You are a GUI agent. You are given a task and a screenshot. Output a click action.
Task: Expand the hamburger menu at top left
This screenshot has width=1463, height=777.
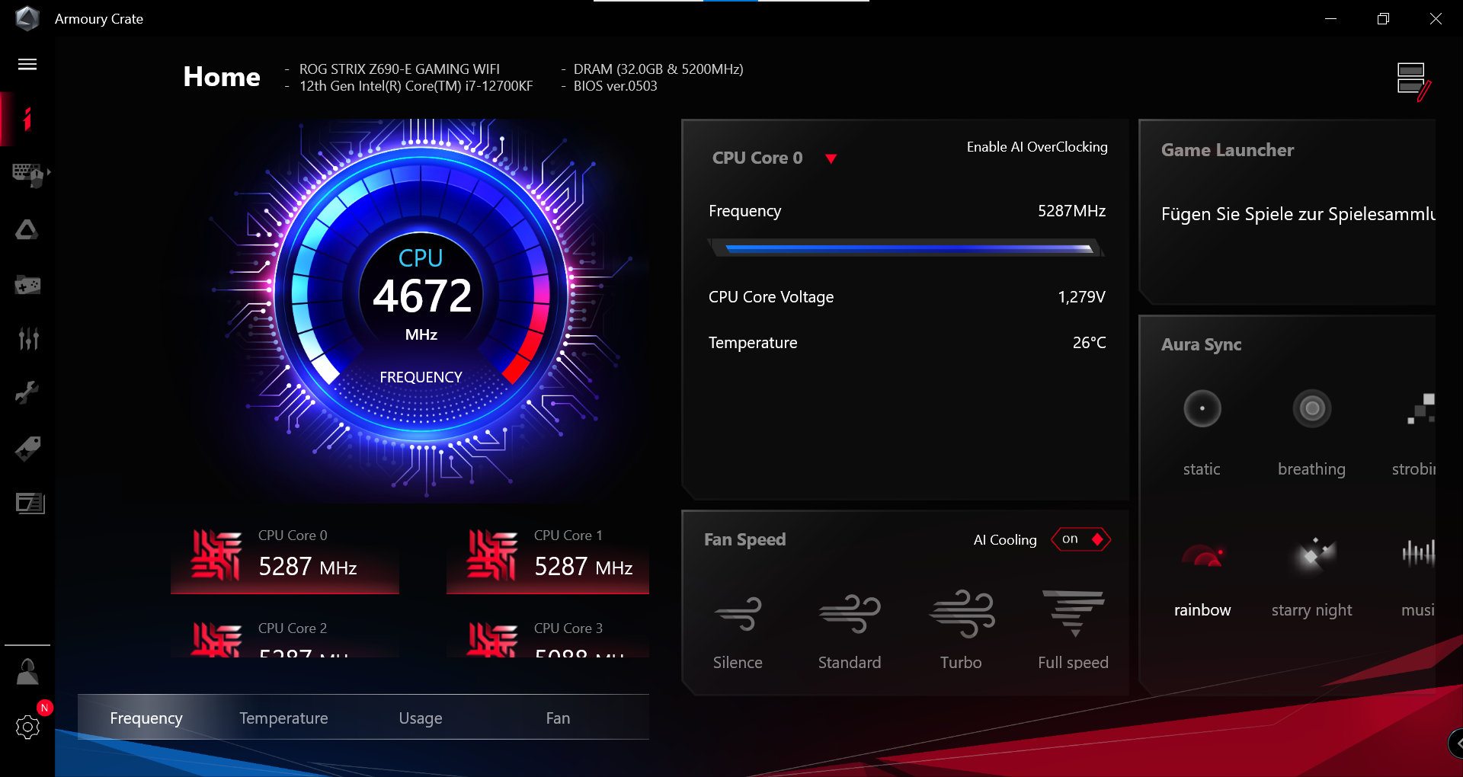click(x=27, y=65)
